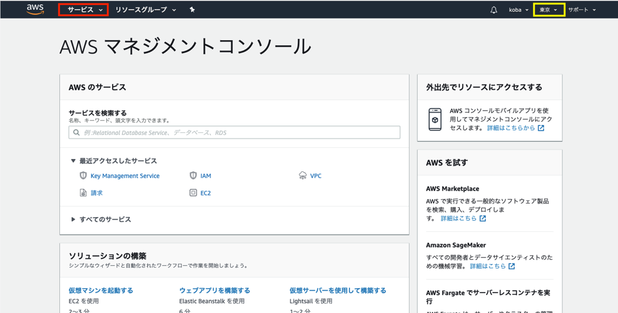
Task: Open the リソースグループ dropdown
Action: point(145,10)
